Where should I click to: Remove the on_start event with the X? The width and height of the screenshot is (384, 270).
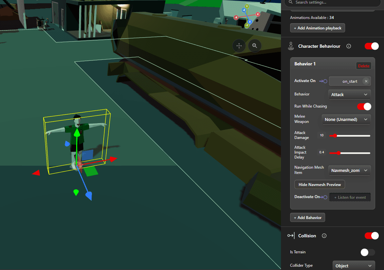tap(366, 81)
